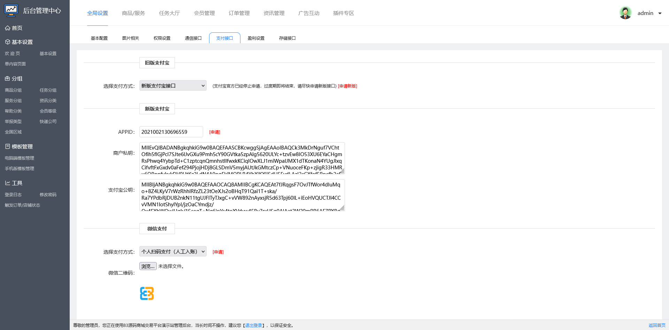
Task: Click the briefcase icon beside 分组
Action: click(7, 78)
